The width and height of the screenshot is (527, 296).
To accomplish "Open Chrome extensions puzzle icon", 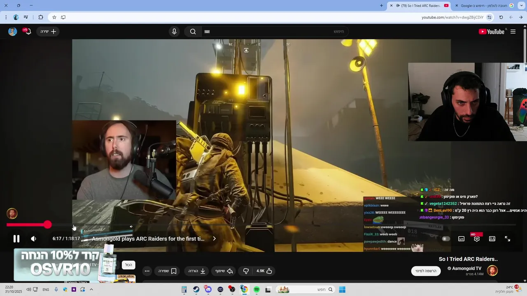I will pyautogui.click(x=40, y=17).
